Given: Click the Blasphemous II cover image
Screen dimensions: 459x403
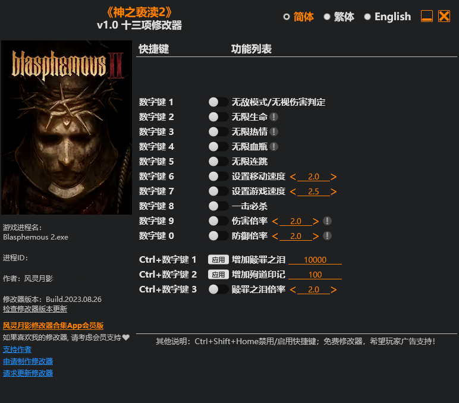Looking at the screenshot, I should pos(67,127).
